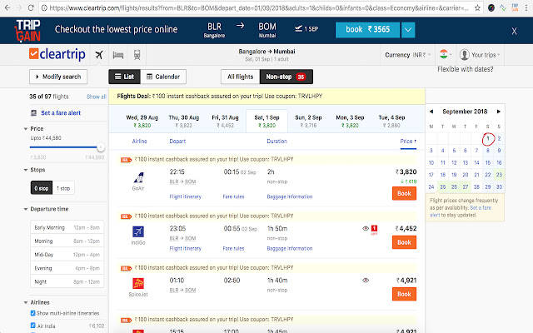Choose the Thu, 30 Aug date tab
533x333 pixels.
click(x=184, y=121)
